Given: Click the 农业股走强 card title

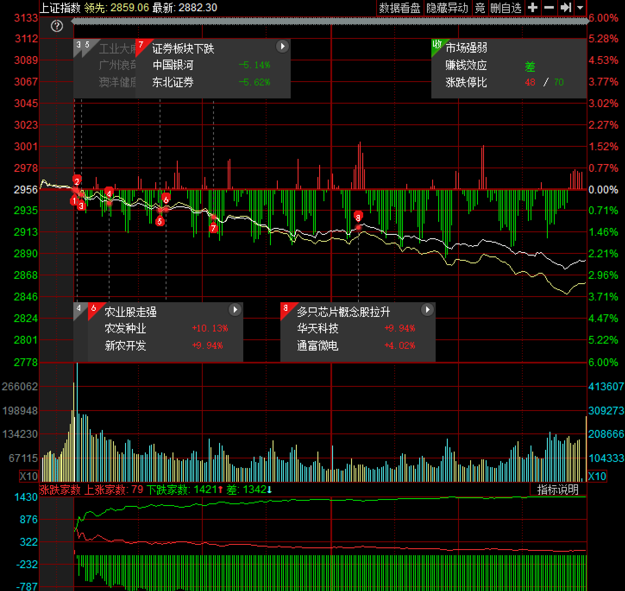Looking at the screenshot, I should point(131,312).
